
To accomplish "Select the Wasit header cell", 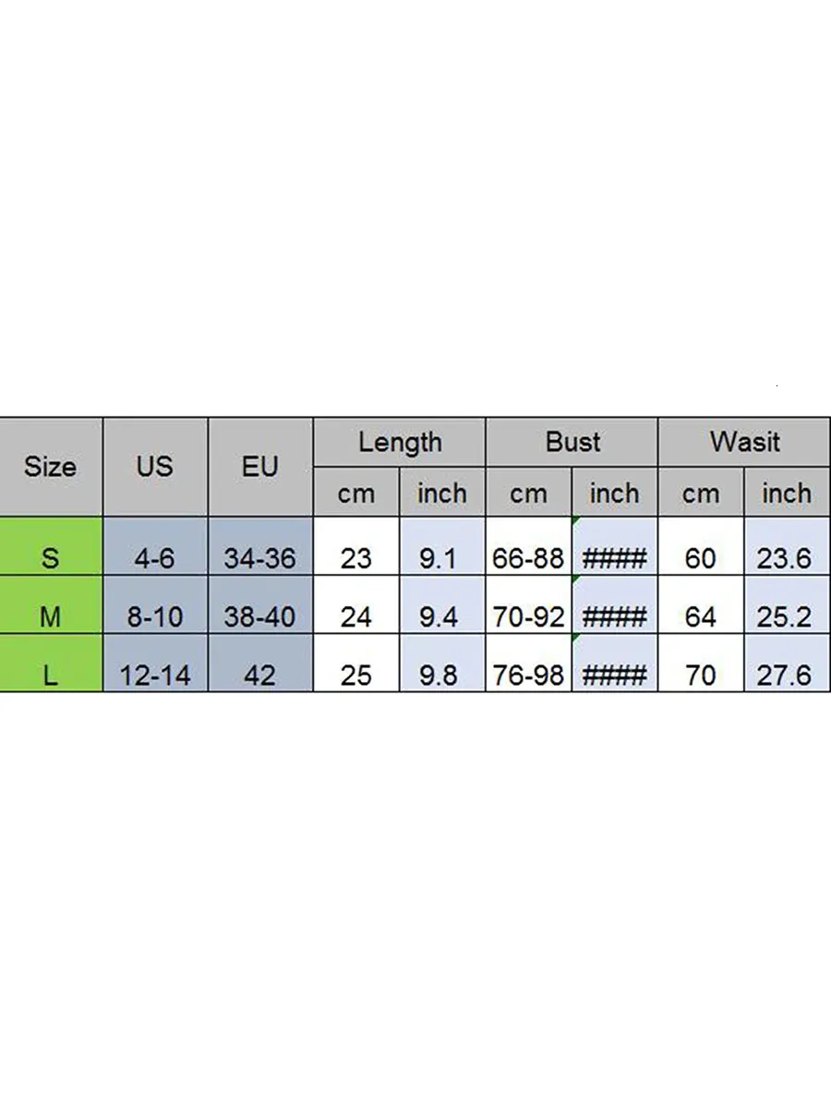I will 744,443.
